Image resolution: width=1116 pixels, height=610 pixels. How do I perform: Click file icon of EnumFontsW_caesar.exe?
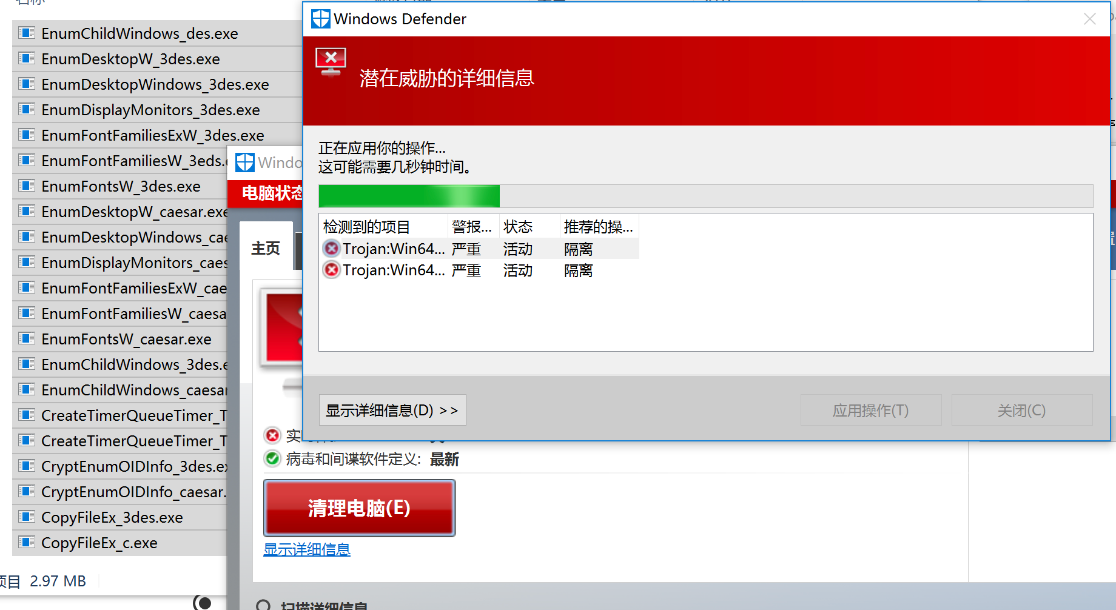[x=26, y=338]
